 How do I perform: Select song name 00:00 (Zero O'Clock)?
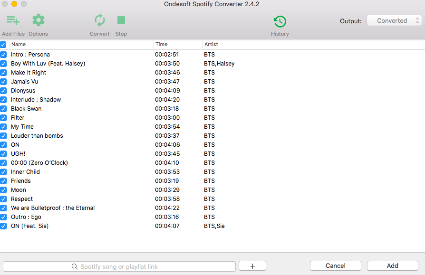click(x=39, y=162)
